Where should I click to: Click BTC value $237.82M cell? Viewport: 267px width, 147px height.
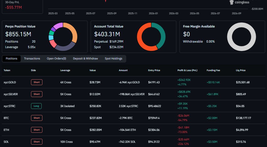[95, 118]
